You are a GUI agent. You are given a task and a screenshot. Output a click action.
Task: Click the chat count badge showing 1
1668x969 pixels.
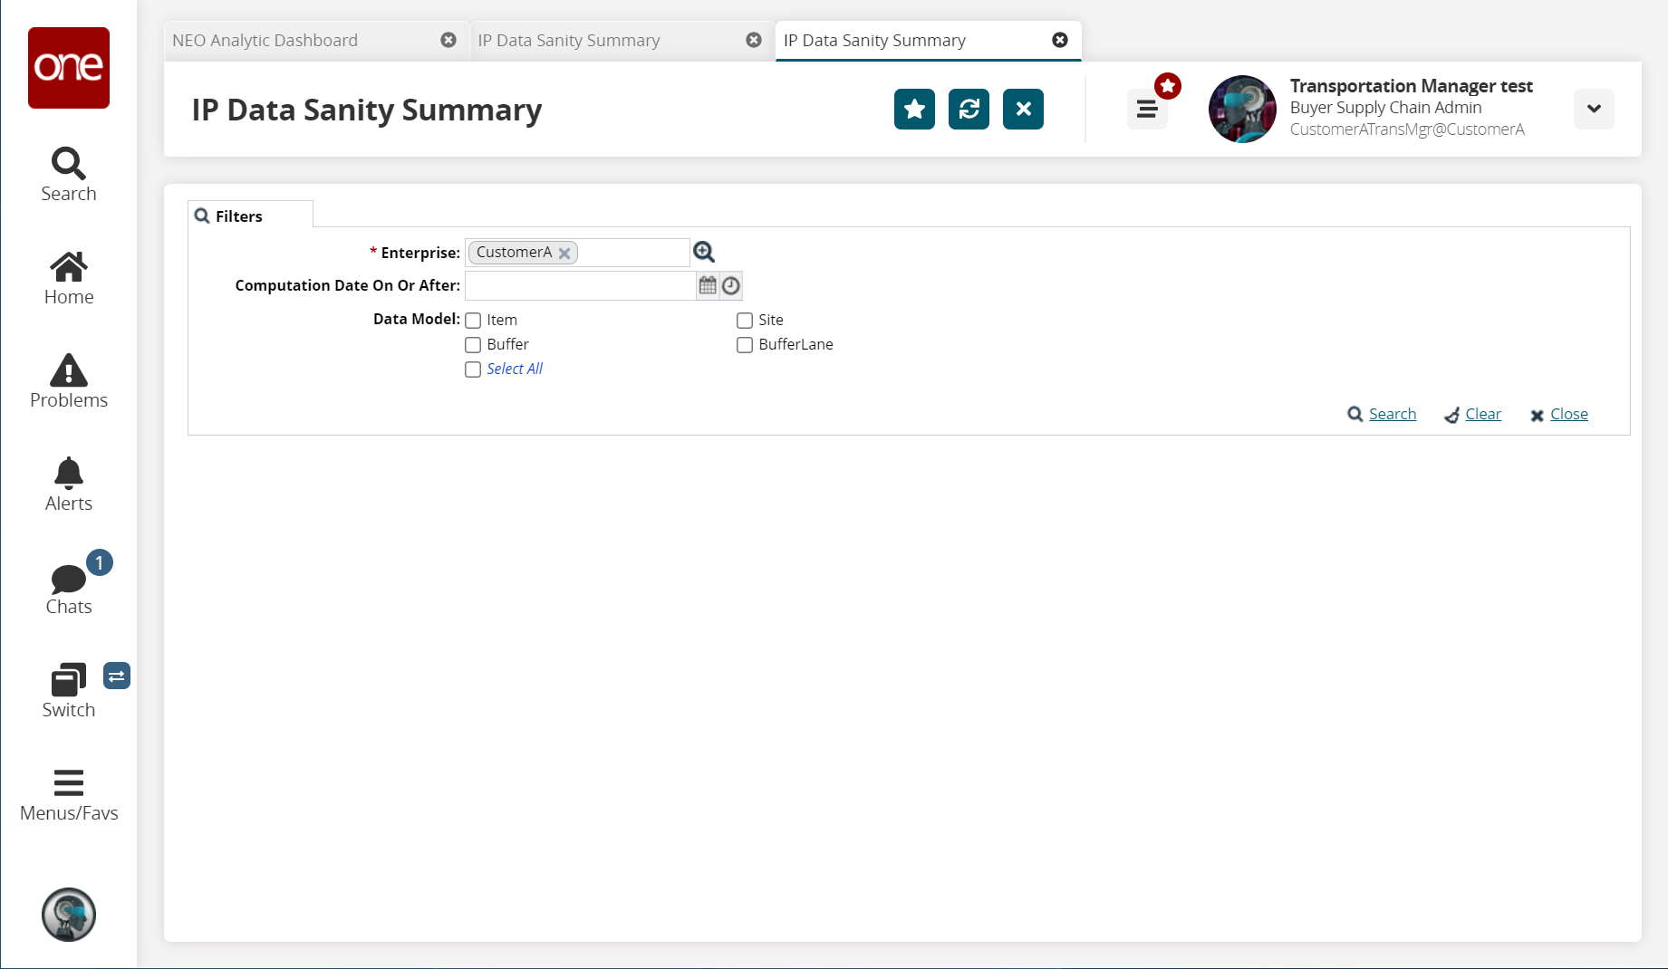tap(100, 562)
